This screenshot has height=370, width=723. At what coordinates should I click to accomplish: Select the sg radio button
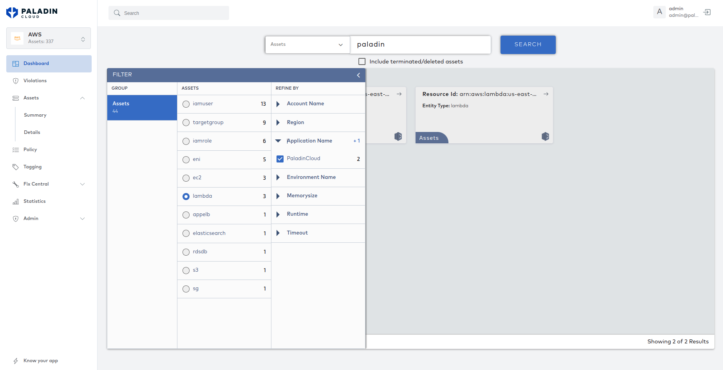click(186, 289)
